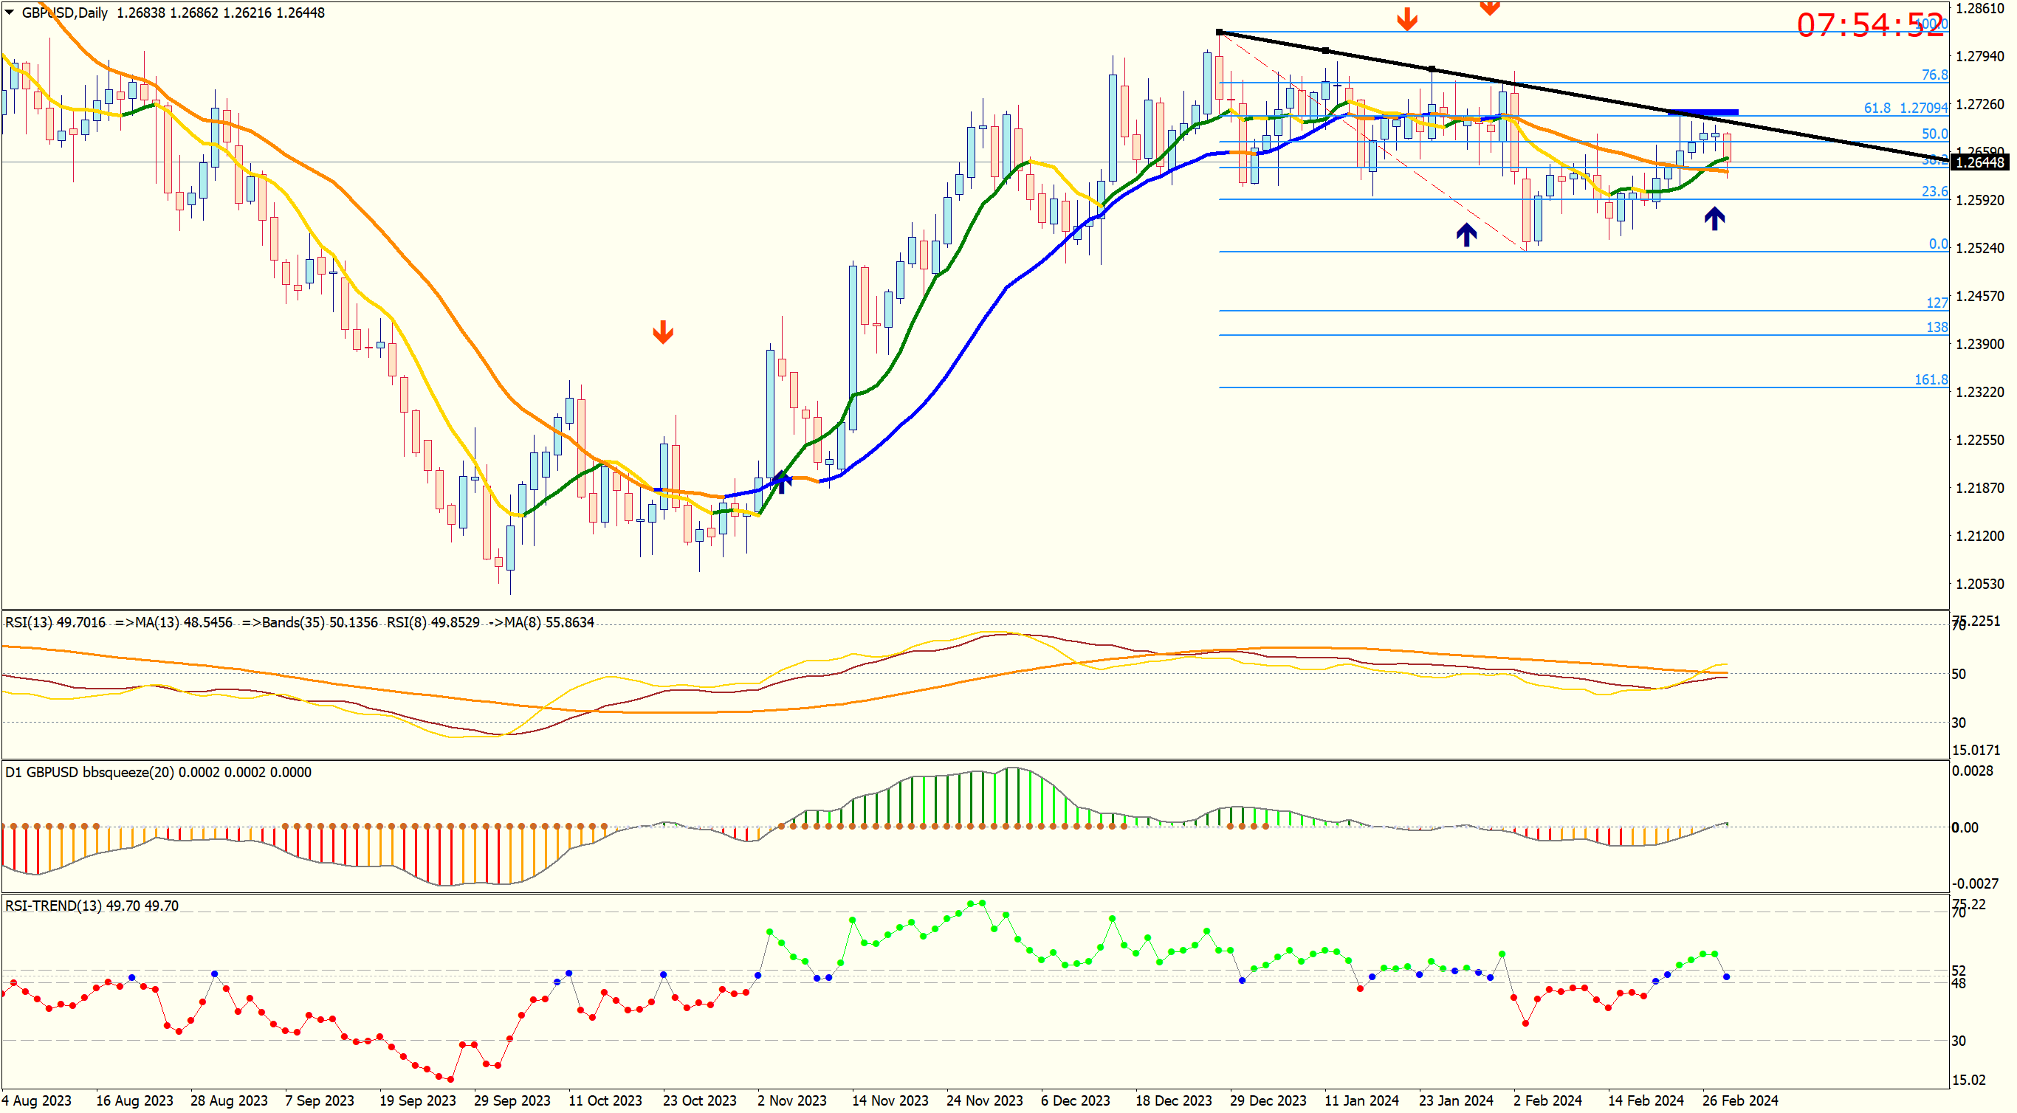This screenshot has width=2017, height=1113.
Task: Click the Fibonacci 0.0 level label
Action: 1937,244
